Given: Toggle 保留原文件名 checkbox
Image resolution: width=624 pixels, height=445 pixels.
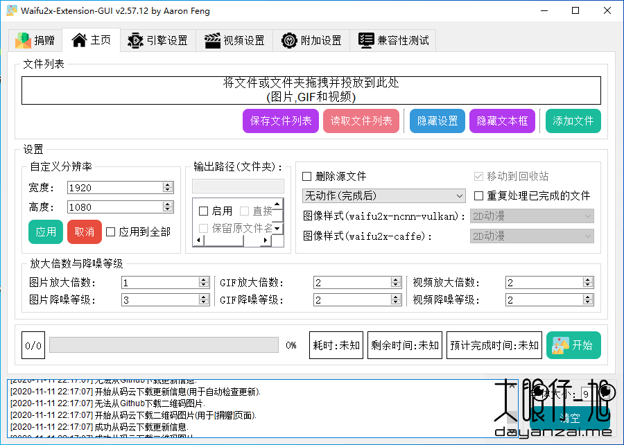Looking at the screenshot, I should (236, 228).
